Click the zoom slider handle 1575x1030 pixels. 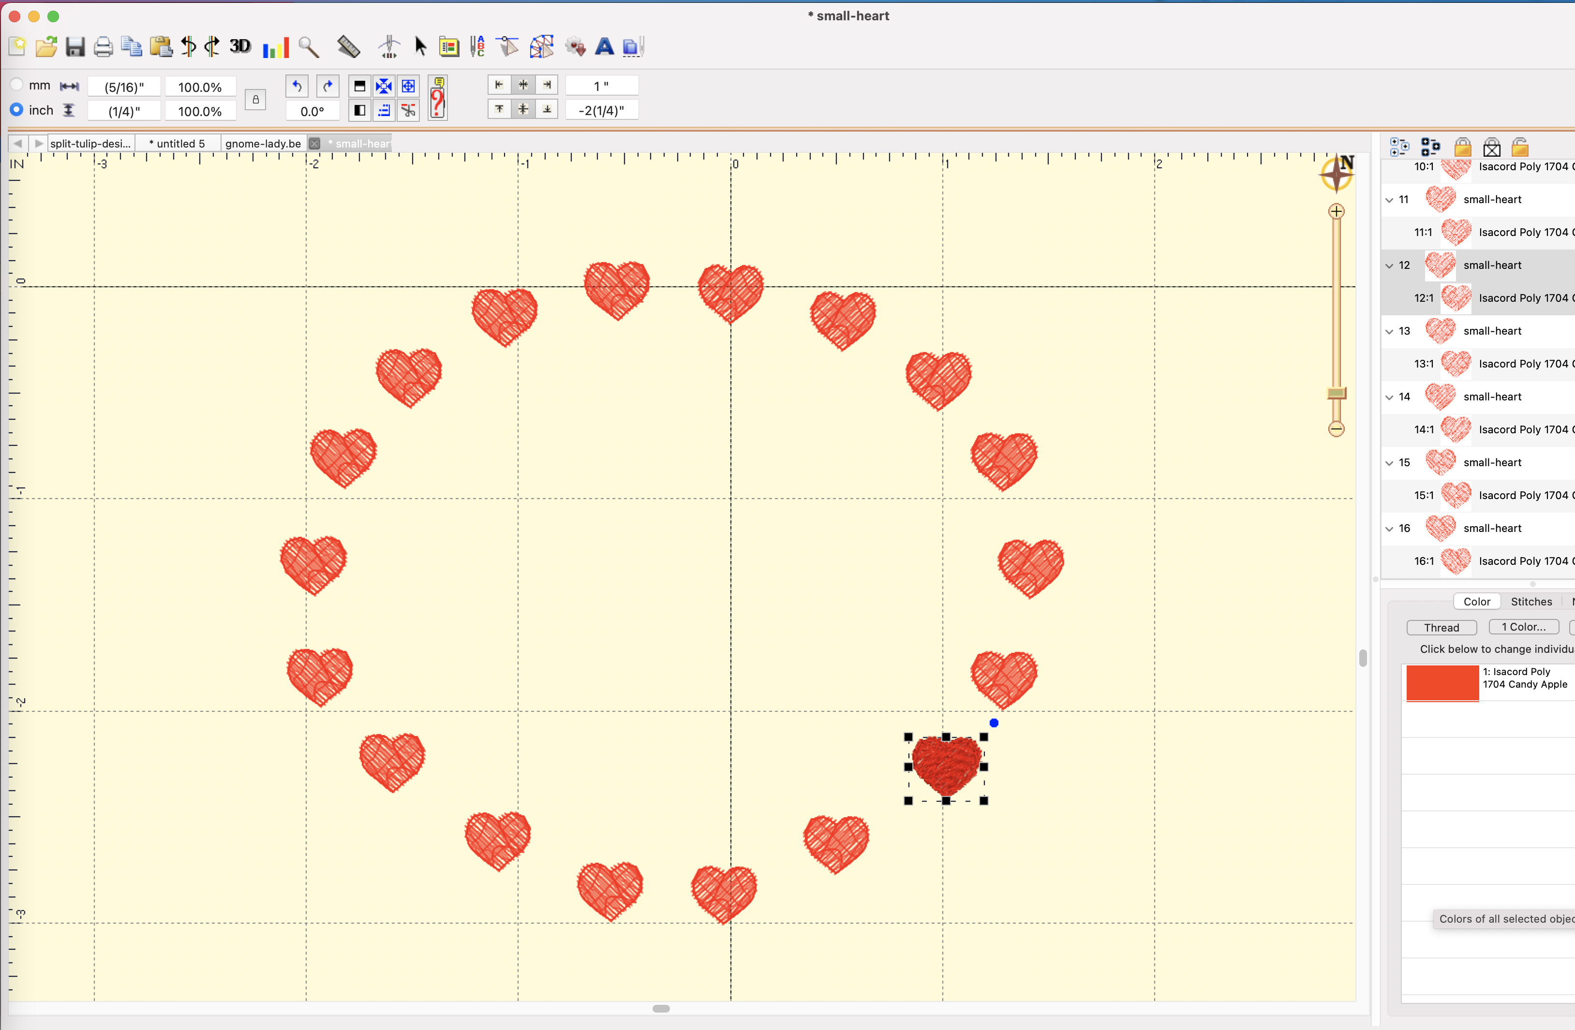click(x=1336, y=394)
